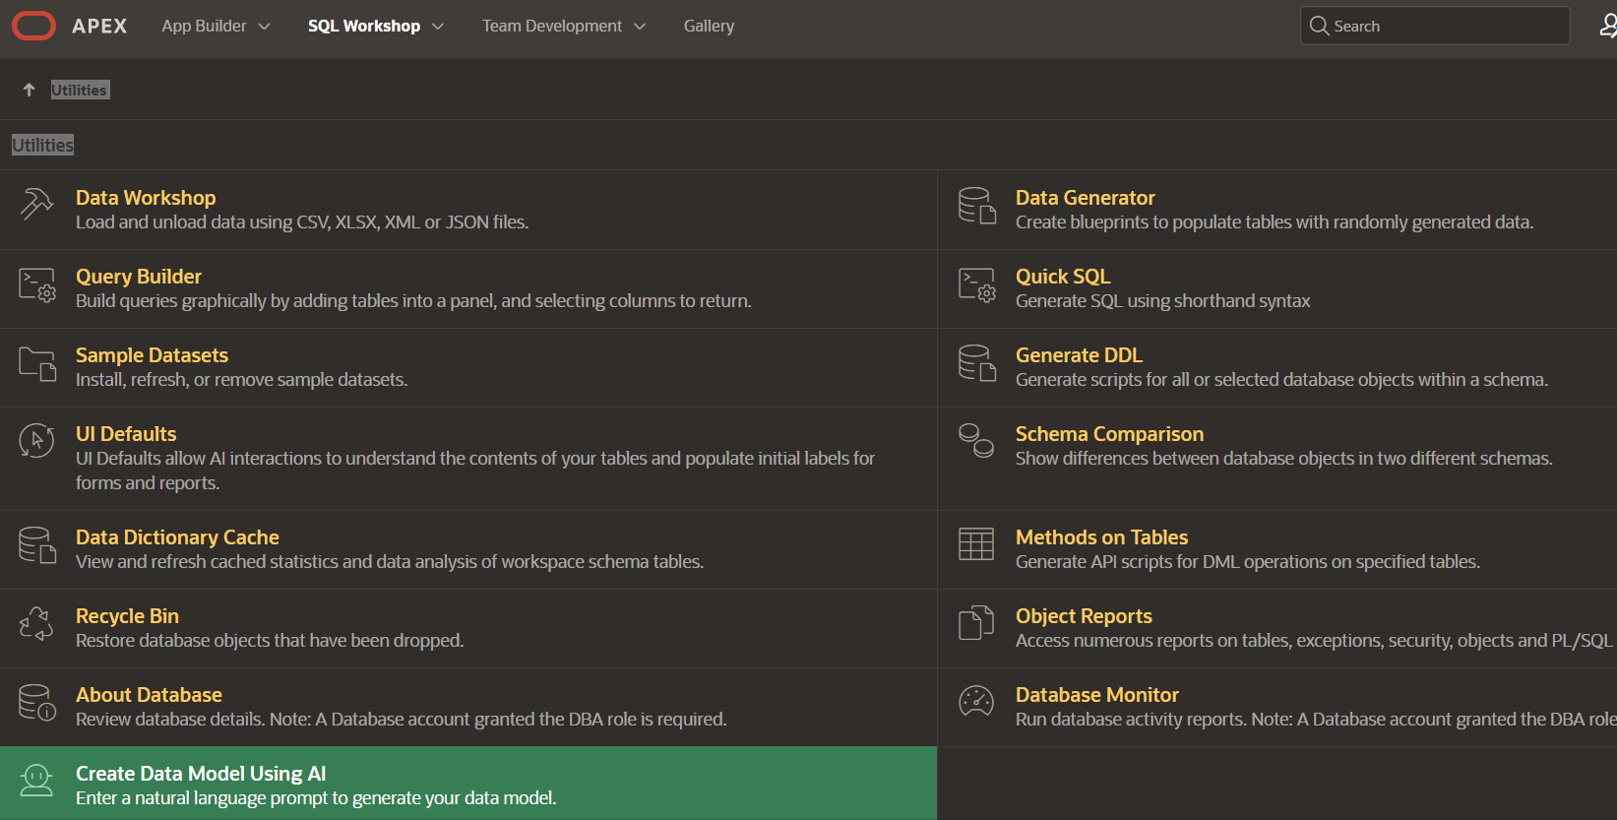This screenshot has height=820, width=1617.
Task: Expand the Team Development dropdown arrow
Action: 640,27
